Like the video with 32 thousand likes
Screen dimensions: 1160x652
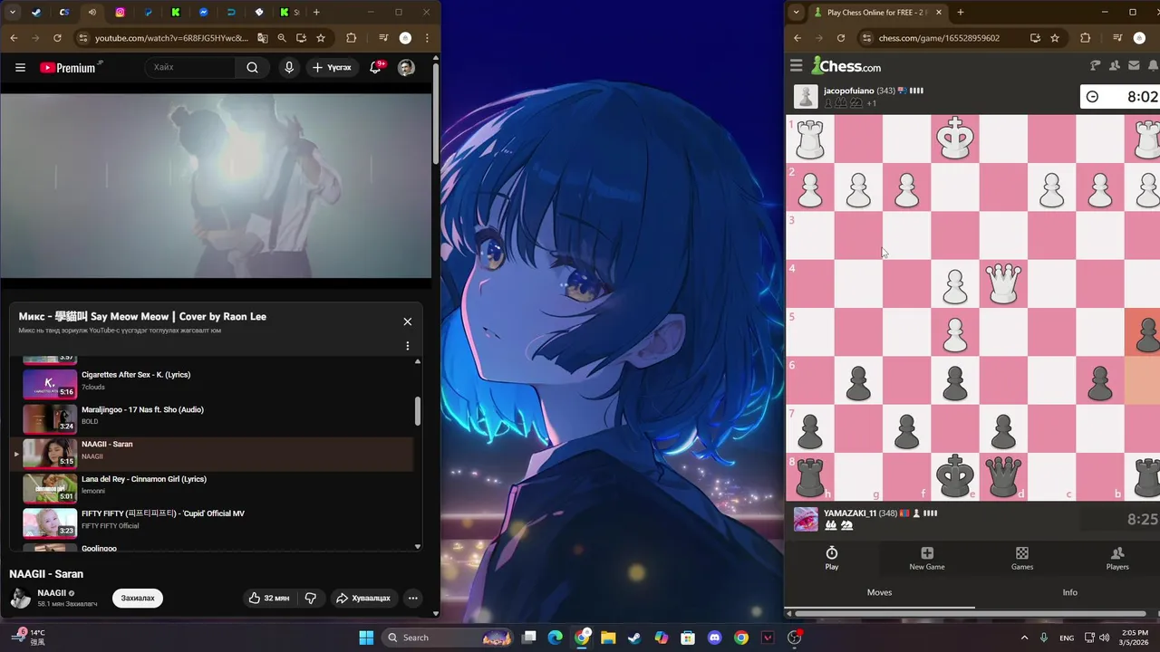click(269, 598)
